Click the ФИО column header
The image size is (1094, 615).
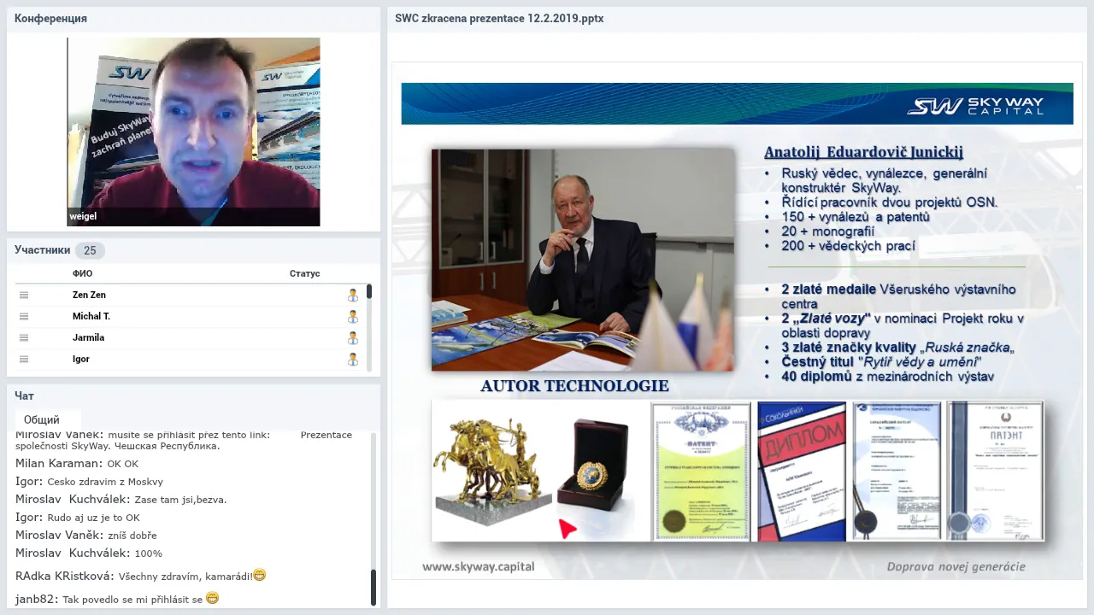(82, 273)
